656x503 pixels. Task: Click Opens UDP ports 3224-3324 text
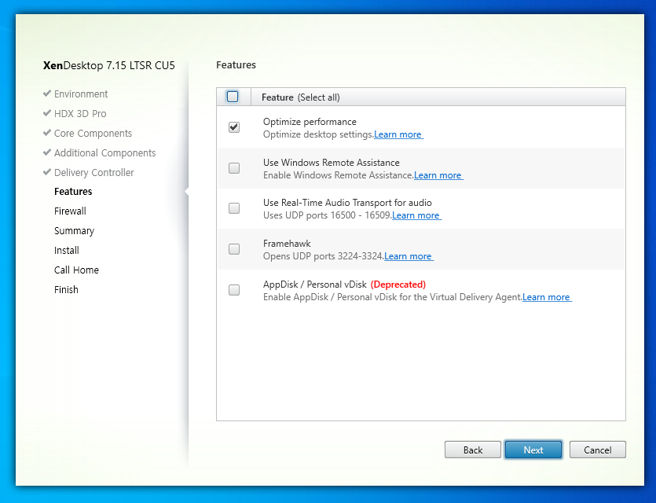[x=324, y=256]
